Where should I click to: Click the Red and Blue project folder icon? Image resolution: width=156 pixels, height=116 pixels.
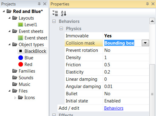[9, 11]
